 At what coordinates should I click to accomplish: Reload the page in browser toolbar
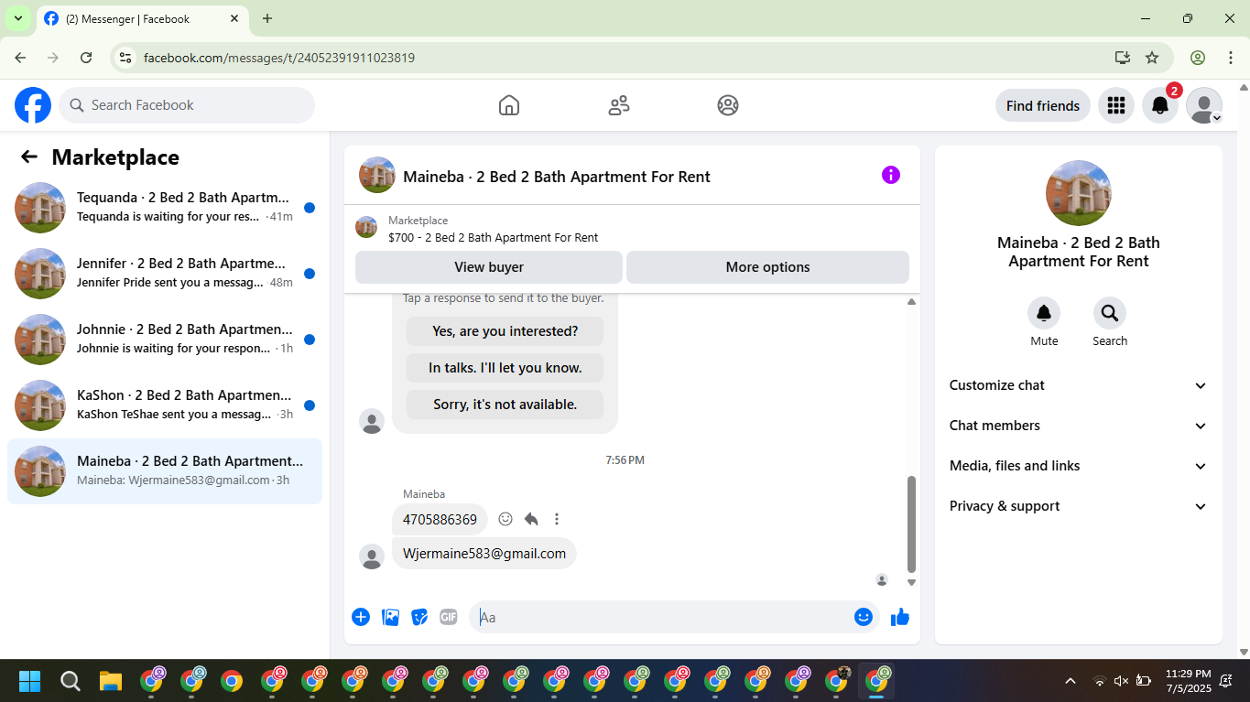(86, 58)
